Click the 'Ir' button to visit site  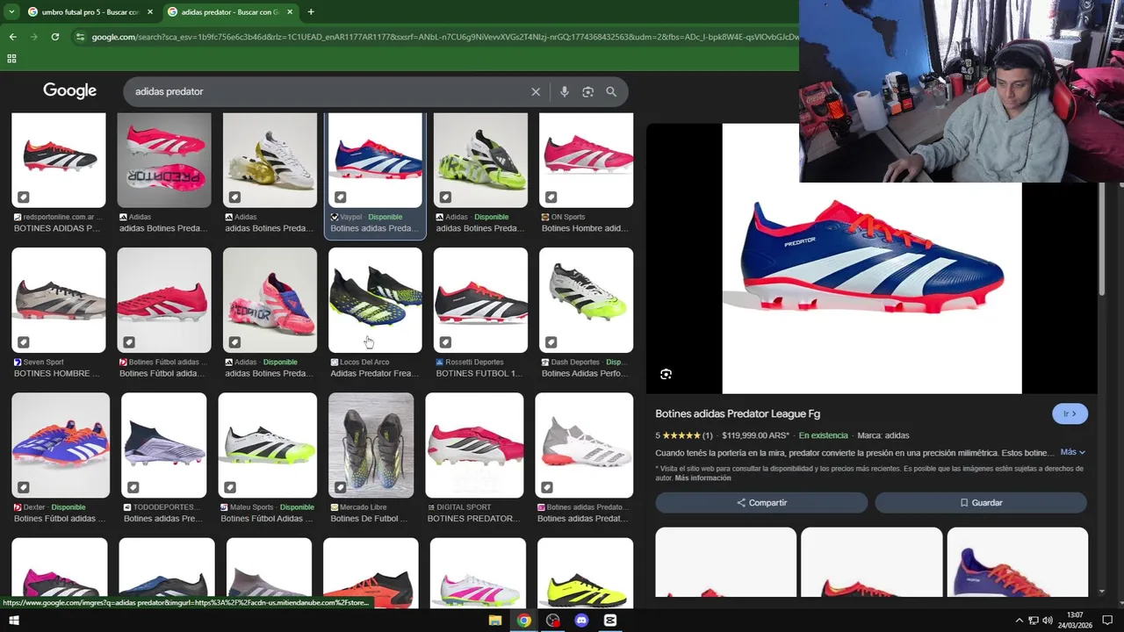click(x=1070, y=413)
